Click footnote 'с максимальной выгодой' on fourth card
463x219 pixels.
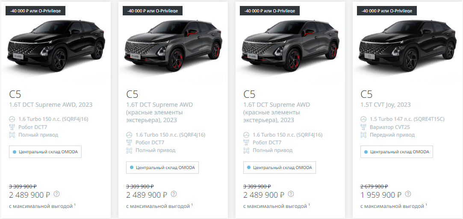[394, 206]
